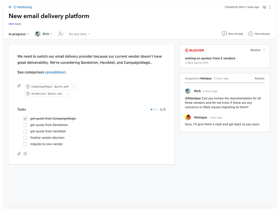
Task: Expand the In progress status dropdown
Action: pos(19,34)
